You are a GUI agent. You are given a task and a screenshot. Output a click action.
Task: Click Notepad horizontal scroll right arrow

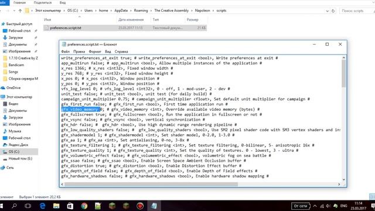point(339,184)
